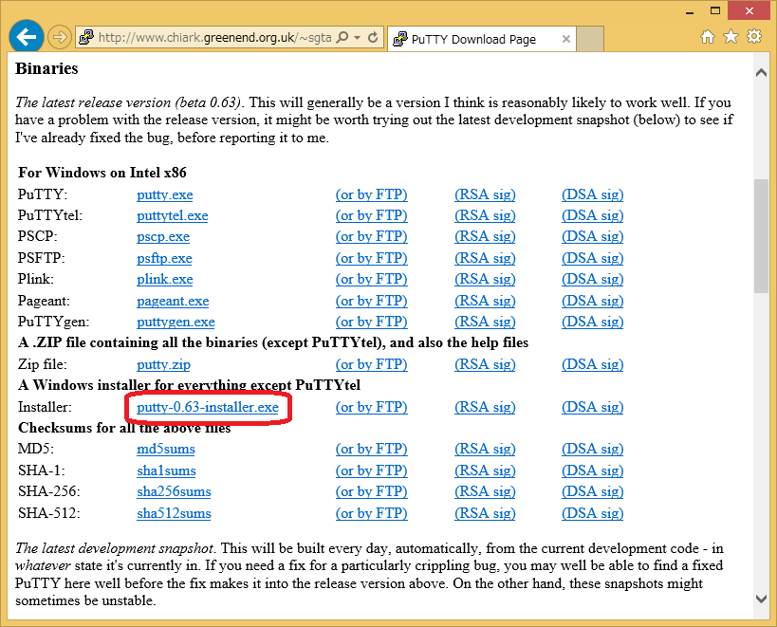Image resolution: width=777 pixels, height=627 pixels.
Task: Click the browser Forward arrow button
Action: click(60, 37)
